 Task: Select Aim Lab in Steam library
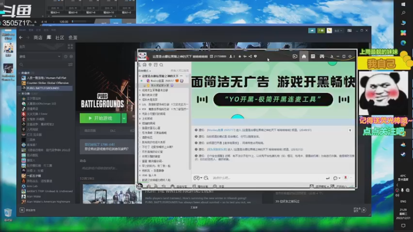[x=30, y=186]
